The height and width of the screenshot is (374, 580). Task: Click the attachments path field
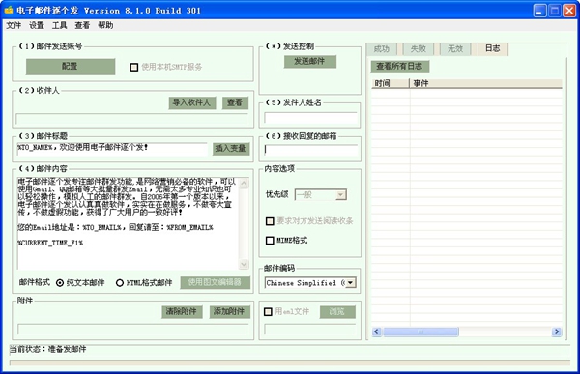133,329
